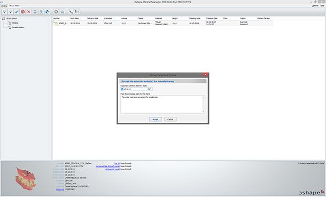The width and height of the screenshot is (326, 197).
Task: Click the red X delete icon in toolbar
Action: pos(29,12)
